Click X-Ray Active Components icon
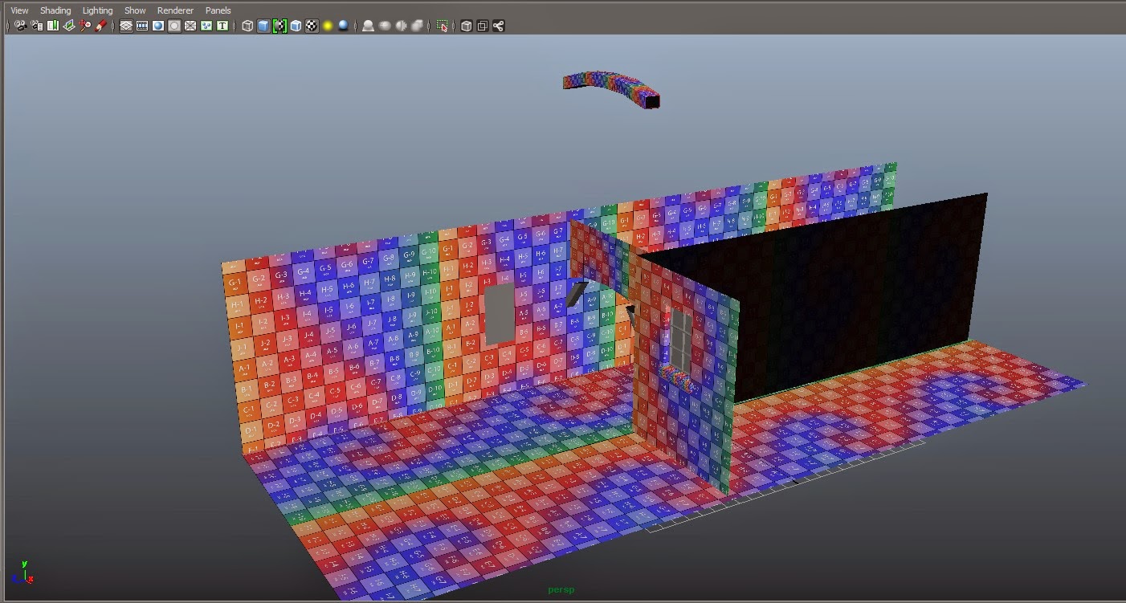Viewport: 1126px width, 603px height. tap(483, 26)
